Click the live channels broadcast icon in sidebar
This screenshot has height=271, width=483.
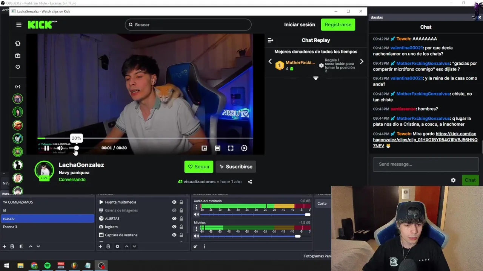(18, 87)
